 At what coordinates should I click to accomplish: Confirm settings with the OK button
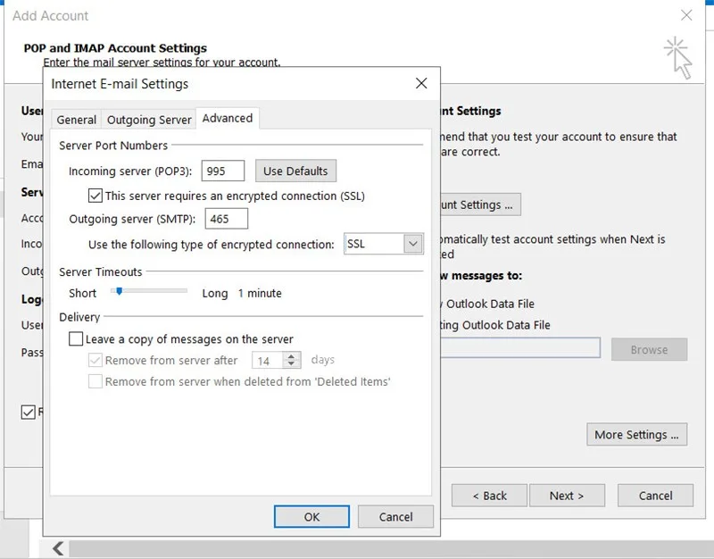click(311, 516)
